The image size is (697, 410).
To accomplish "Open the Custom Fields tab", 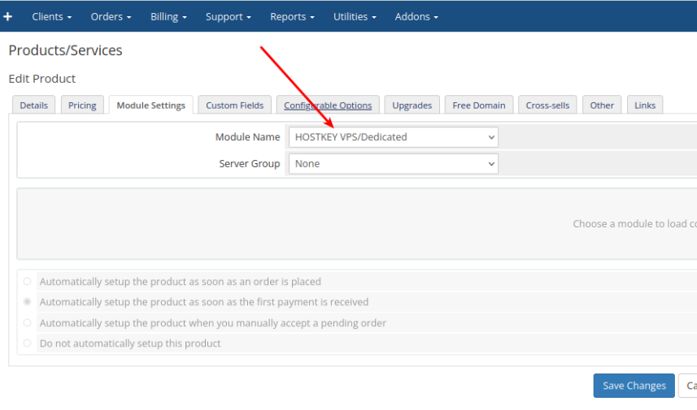I will click(x=234, y=106).
